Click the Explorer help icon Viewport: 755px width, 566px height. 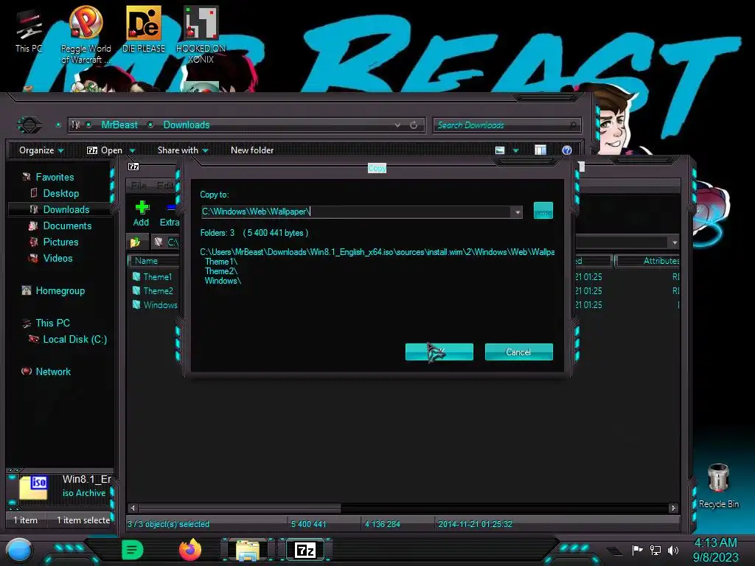pos(567,150)
